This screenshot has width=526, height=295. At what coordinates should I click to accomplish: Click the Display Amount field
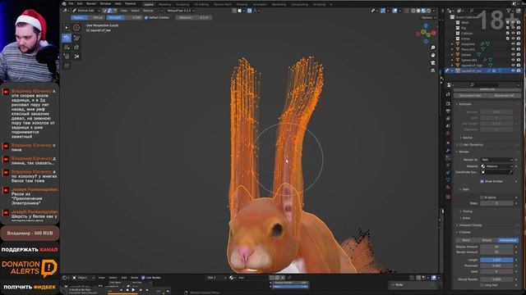click(496, 247)
